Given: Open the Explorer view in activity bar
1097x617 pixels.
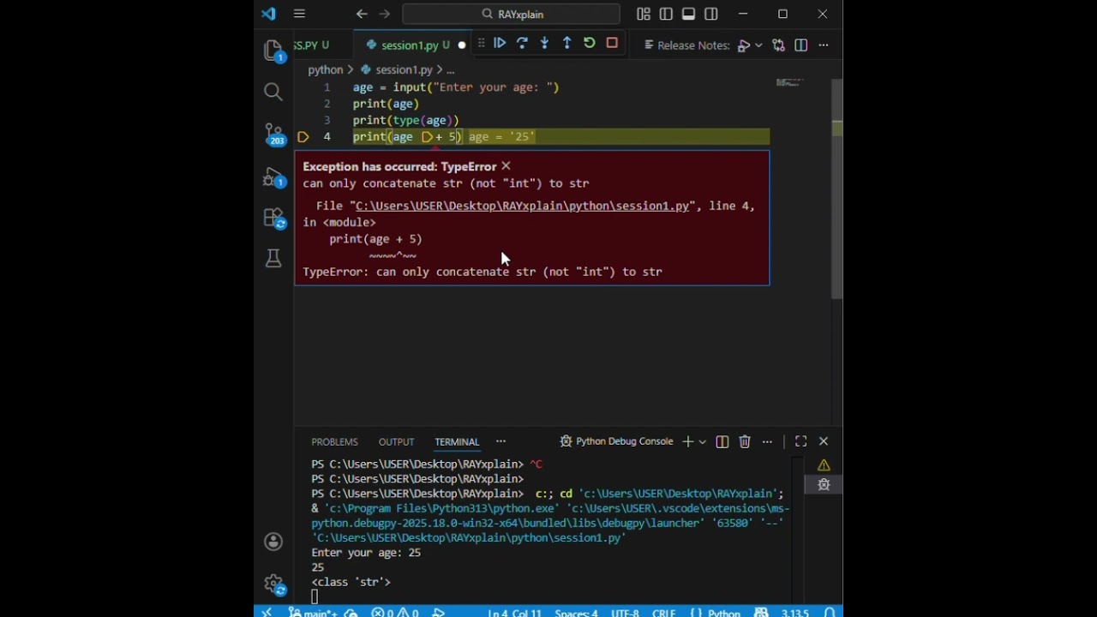Looking at the screenshot, I should (273, 51).
